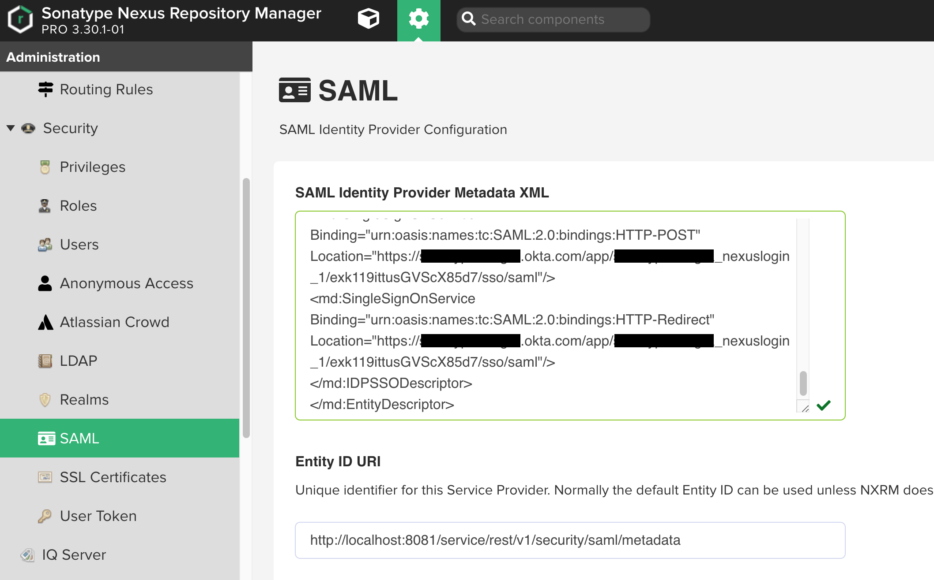Image resolution: width=934 pixels, height=580 pixels.
Task: Click the Atlassian Crowd icon
Action: click(x=45, y=322)
